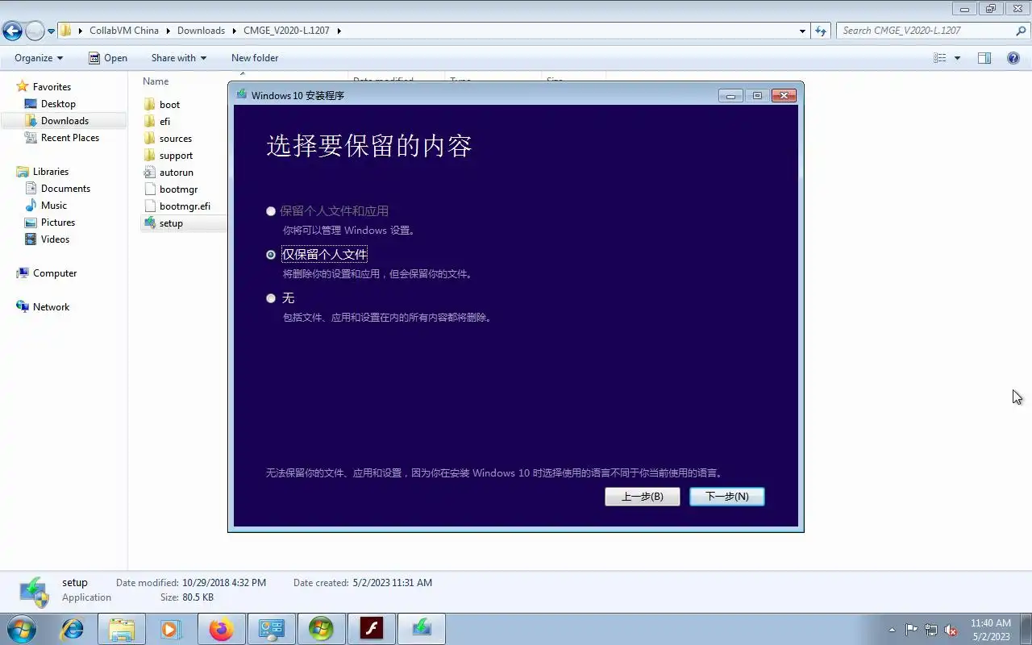Click Windows 10 setup taskbar icon
This screenshot has width=1032, height=645.
tap(421, 629)
